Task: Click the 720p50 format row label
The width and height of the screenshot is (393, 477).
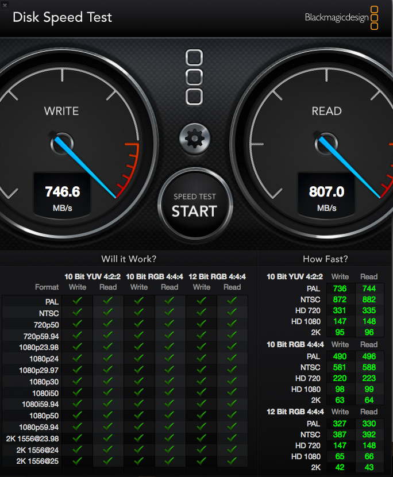Action: (46, 325)
